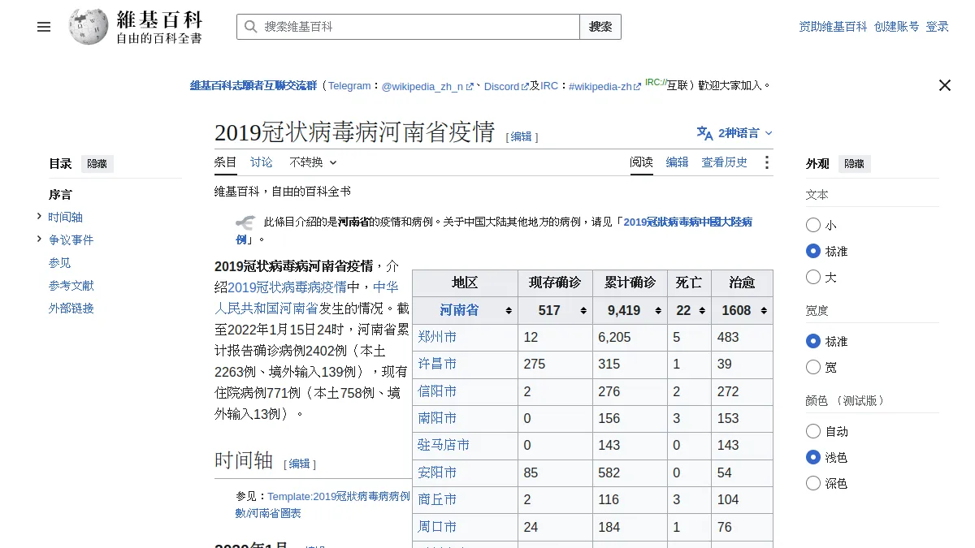This screenshot has height=548, width=975.
Task: Expand the 时间轴 contents section
Action: (39, 216)
